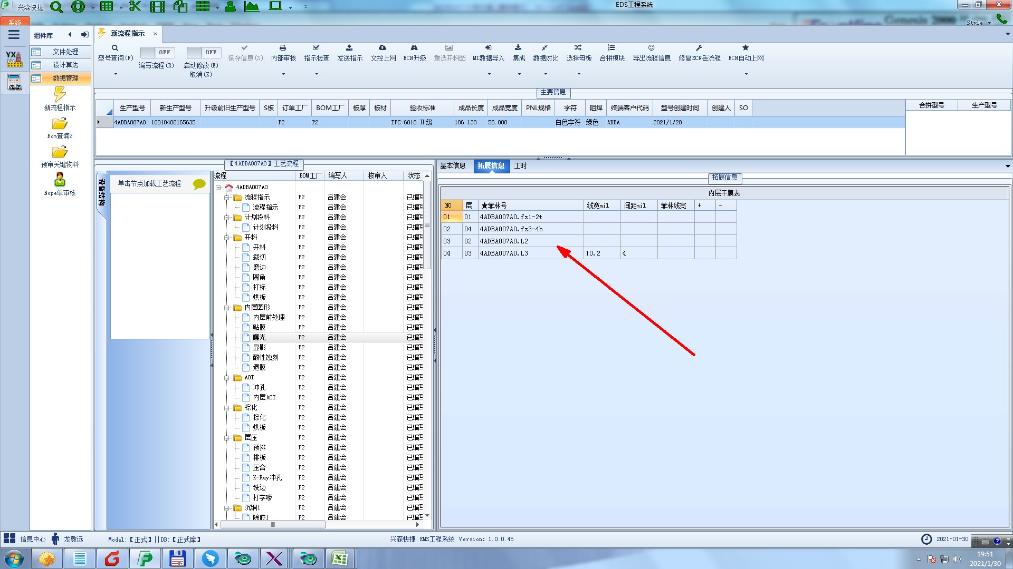Screen dimensions: 1013x569
Task: Click the 线宽mil cell for 4ADBA007A0.L2
Action: tap(601, 241)
